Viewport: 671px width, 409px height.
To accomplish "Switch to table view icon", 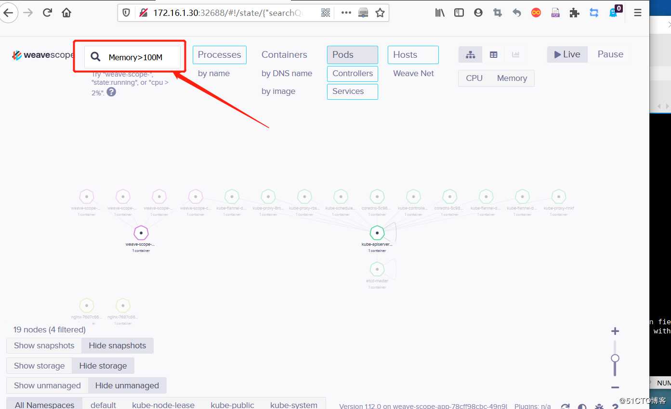I will tap(493, 55).
